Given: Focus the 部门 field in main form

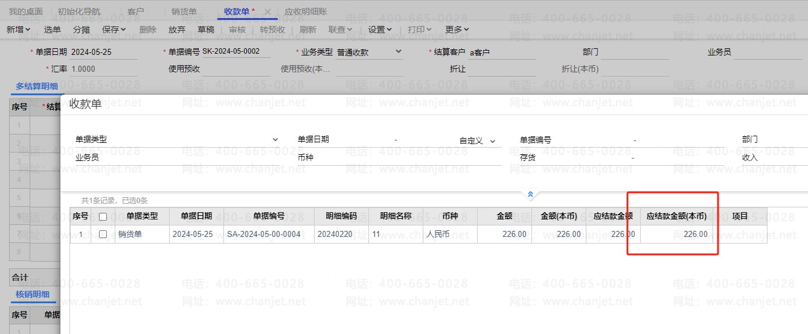Looking at the screenshot, I should (635, 52).
